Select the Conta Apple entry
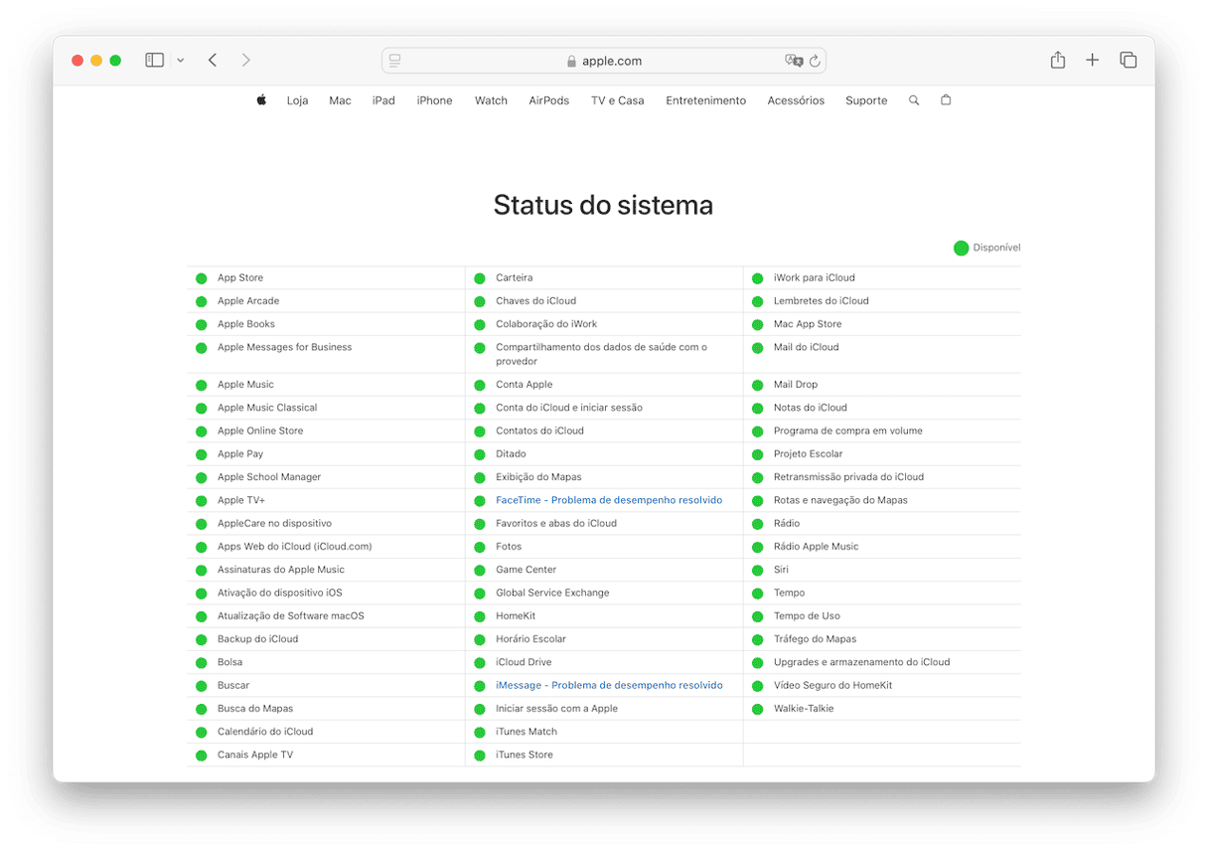The width and height of the screenshot is (1208, 852). [x=525, y=385]
